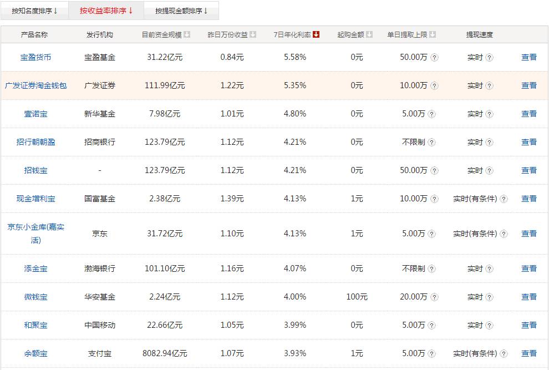Open the 招钱宝 product link
This screenshot has width=549, height=370.
(x=35, y=170)
